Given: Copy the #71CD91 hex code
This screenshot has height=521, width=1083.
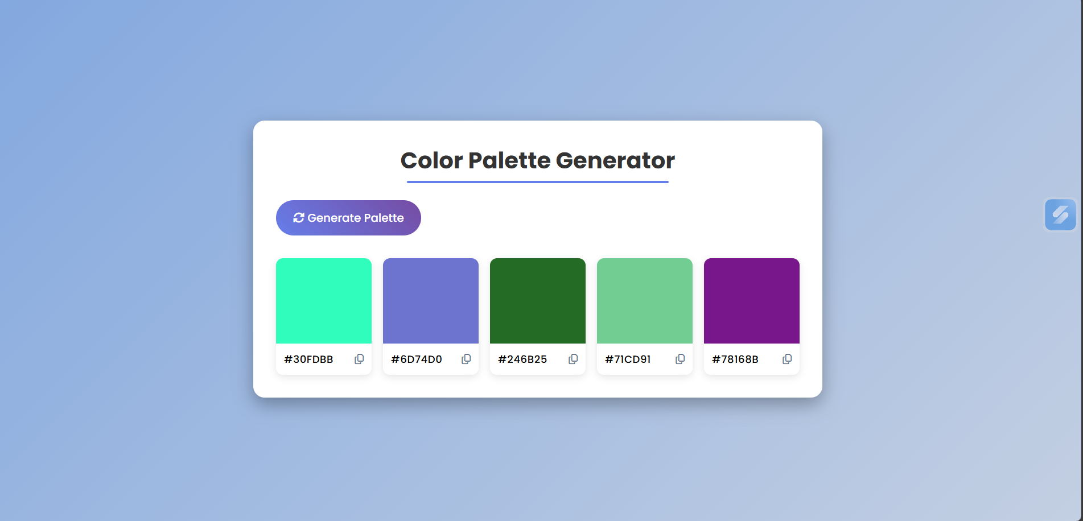Looking at the screenshot, I should (680, 359).
